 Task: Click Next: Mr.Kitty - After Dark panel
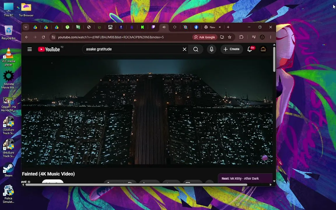coord(245,178)
